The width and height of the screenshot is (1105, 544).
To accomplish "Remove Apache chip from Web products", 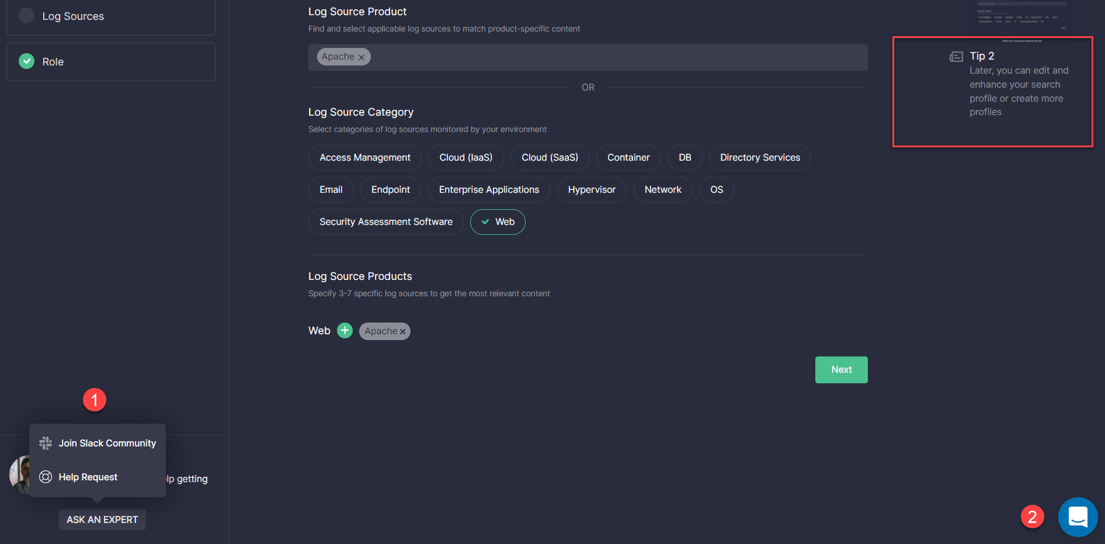I will 402,332.
